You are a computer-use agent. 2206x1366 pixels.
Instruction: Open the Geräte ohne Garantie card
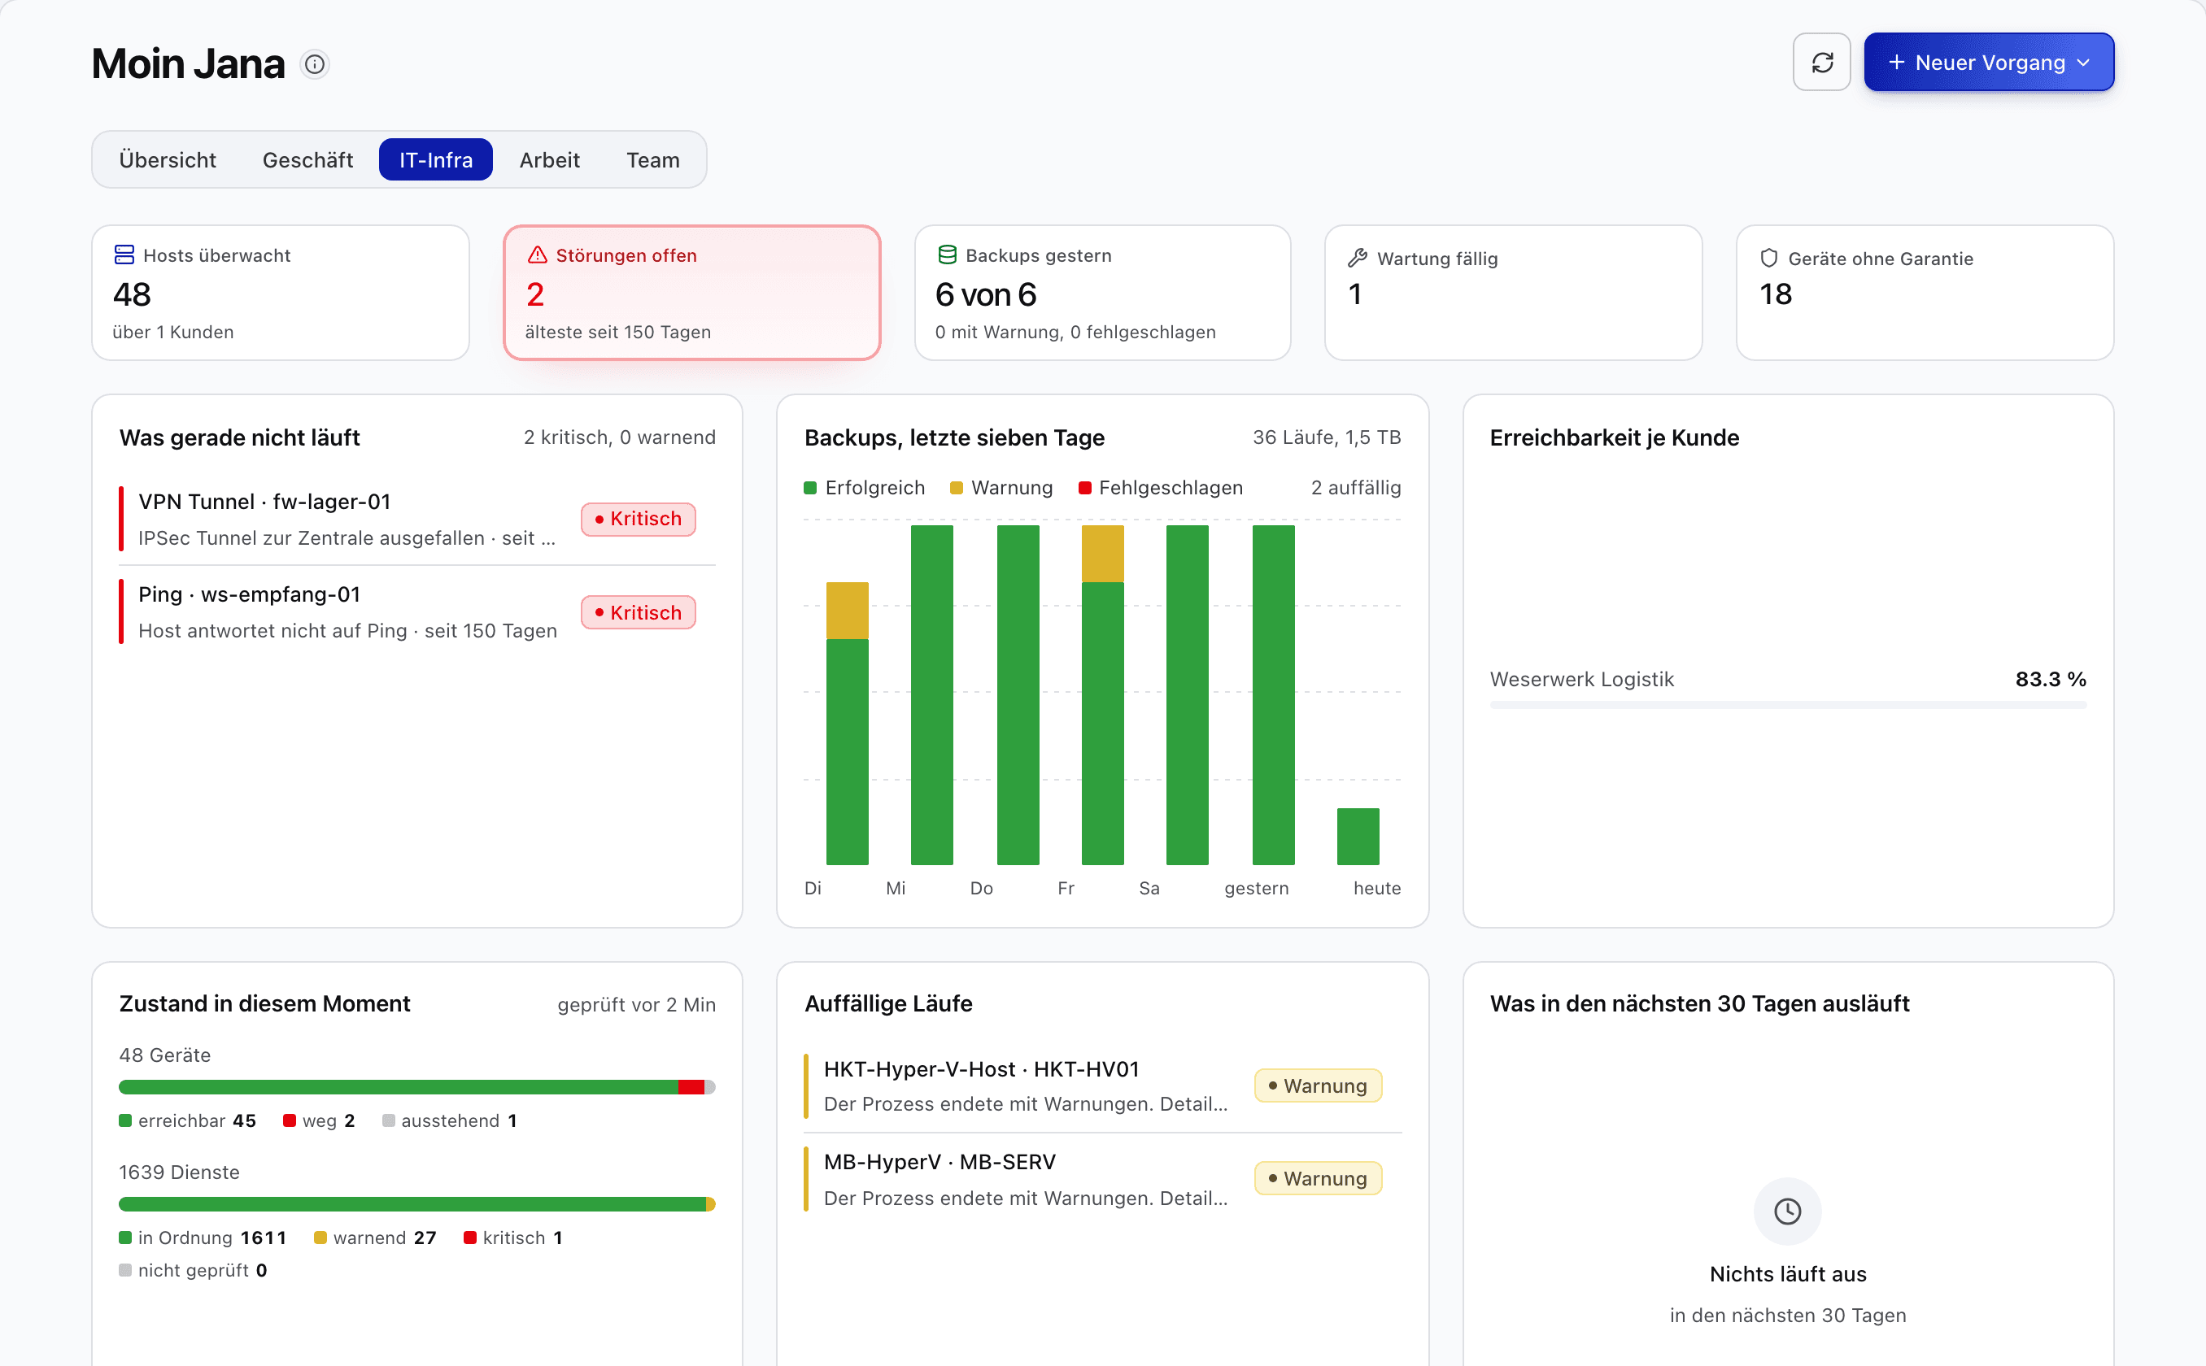click(1925, 293)
